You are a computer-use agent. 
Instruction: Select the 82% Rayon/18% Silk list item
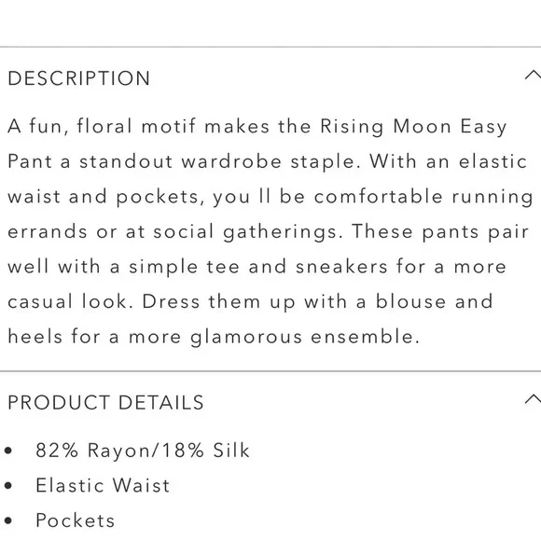click(x=143, y=451)
